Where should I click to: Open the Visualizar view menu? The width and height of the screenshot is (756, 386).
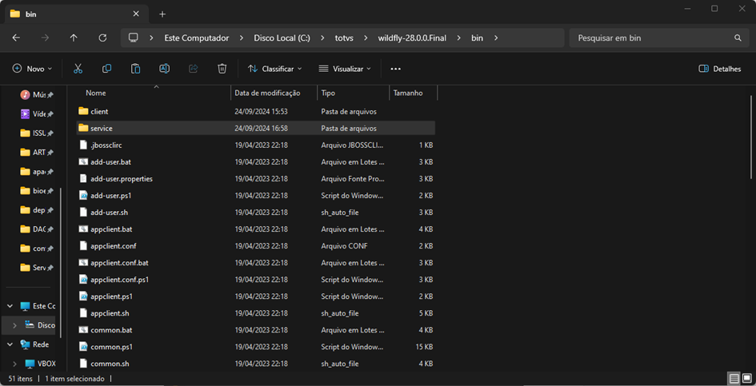[x=345, y=69]
